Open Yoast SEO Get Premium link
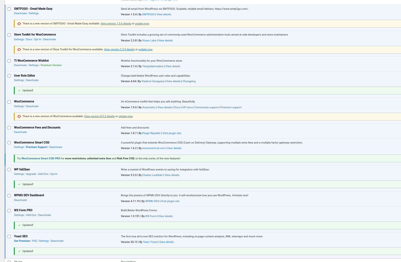 point(22,241)
